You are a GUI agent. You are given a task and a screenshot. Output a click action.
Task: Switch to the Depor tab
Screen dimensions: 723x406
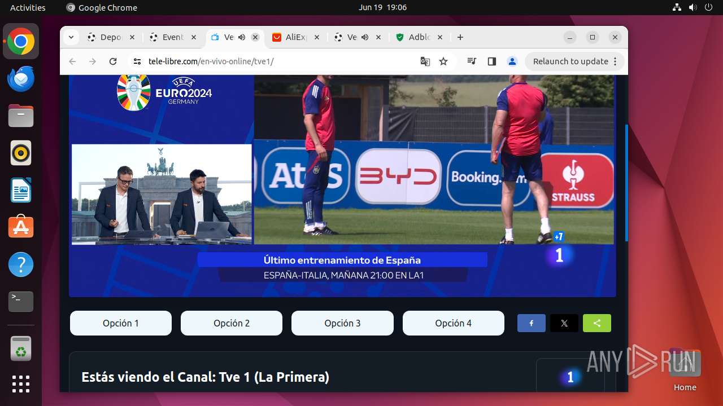point(111,37)
